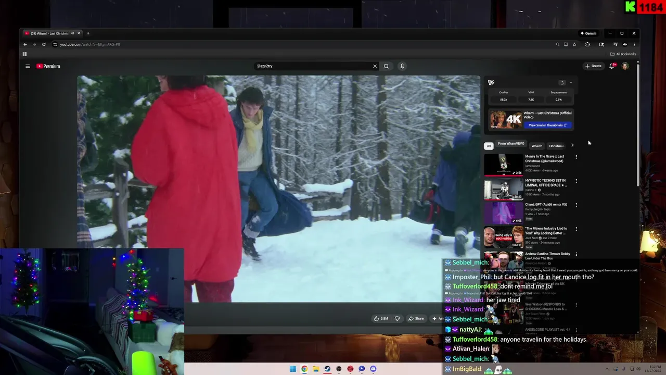The height and width of the screenshot is (375, 666).
Task: Like the video with 5.8M likes
Action: tap(381, 318)
